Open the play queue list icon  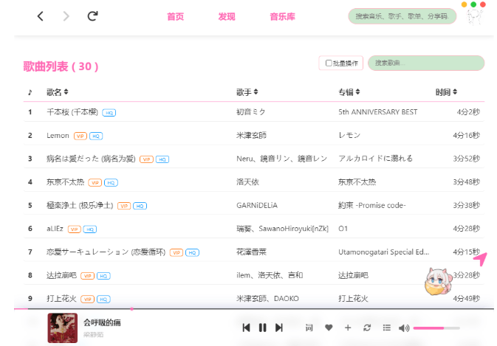pos(387,328)
